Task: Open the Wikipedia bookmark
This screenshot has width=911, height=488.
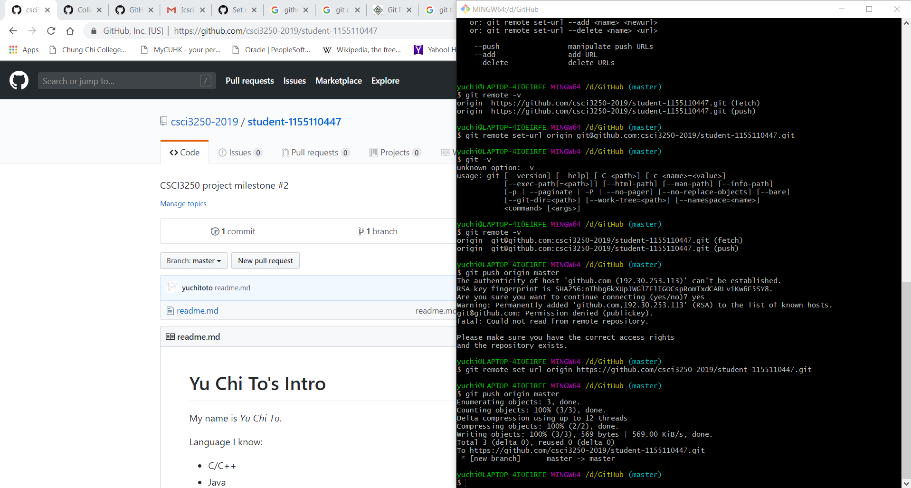Action: click(x=362, y=50)
